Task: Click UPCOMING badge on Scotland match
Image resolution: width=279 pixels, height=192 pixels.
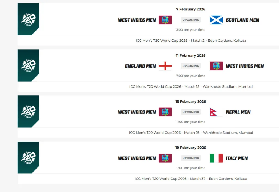Action: [x=191, y=20]
